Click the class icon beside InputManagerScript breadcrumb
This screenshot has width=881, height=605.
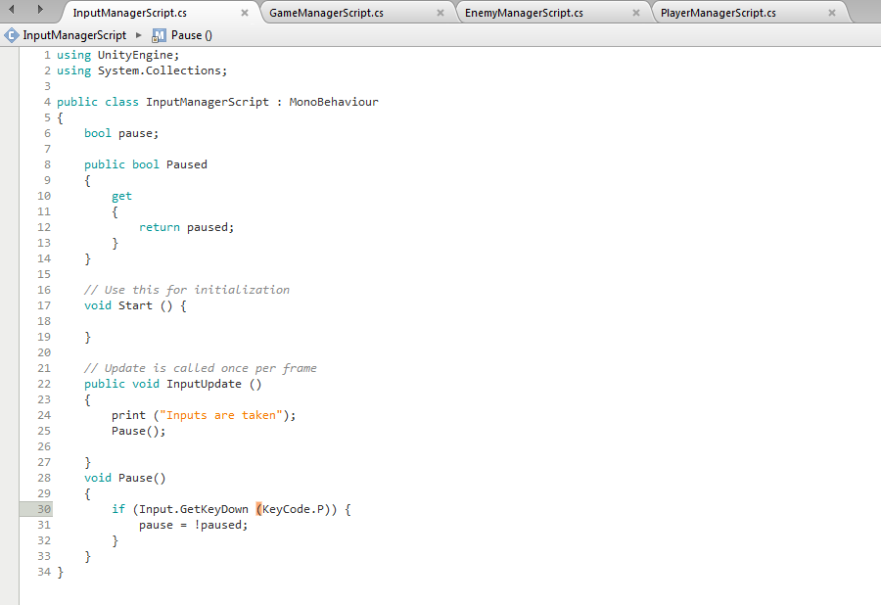point(11,35)
